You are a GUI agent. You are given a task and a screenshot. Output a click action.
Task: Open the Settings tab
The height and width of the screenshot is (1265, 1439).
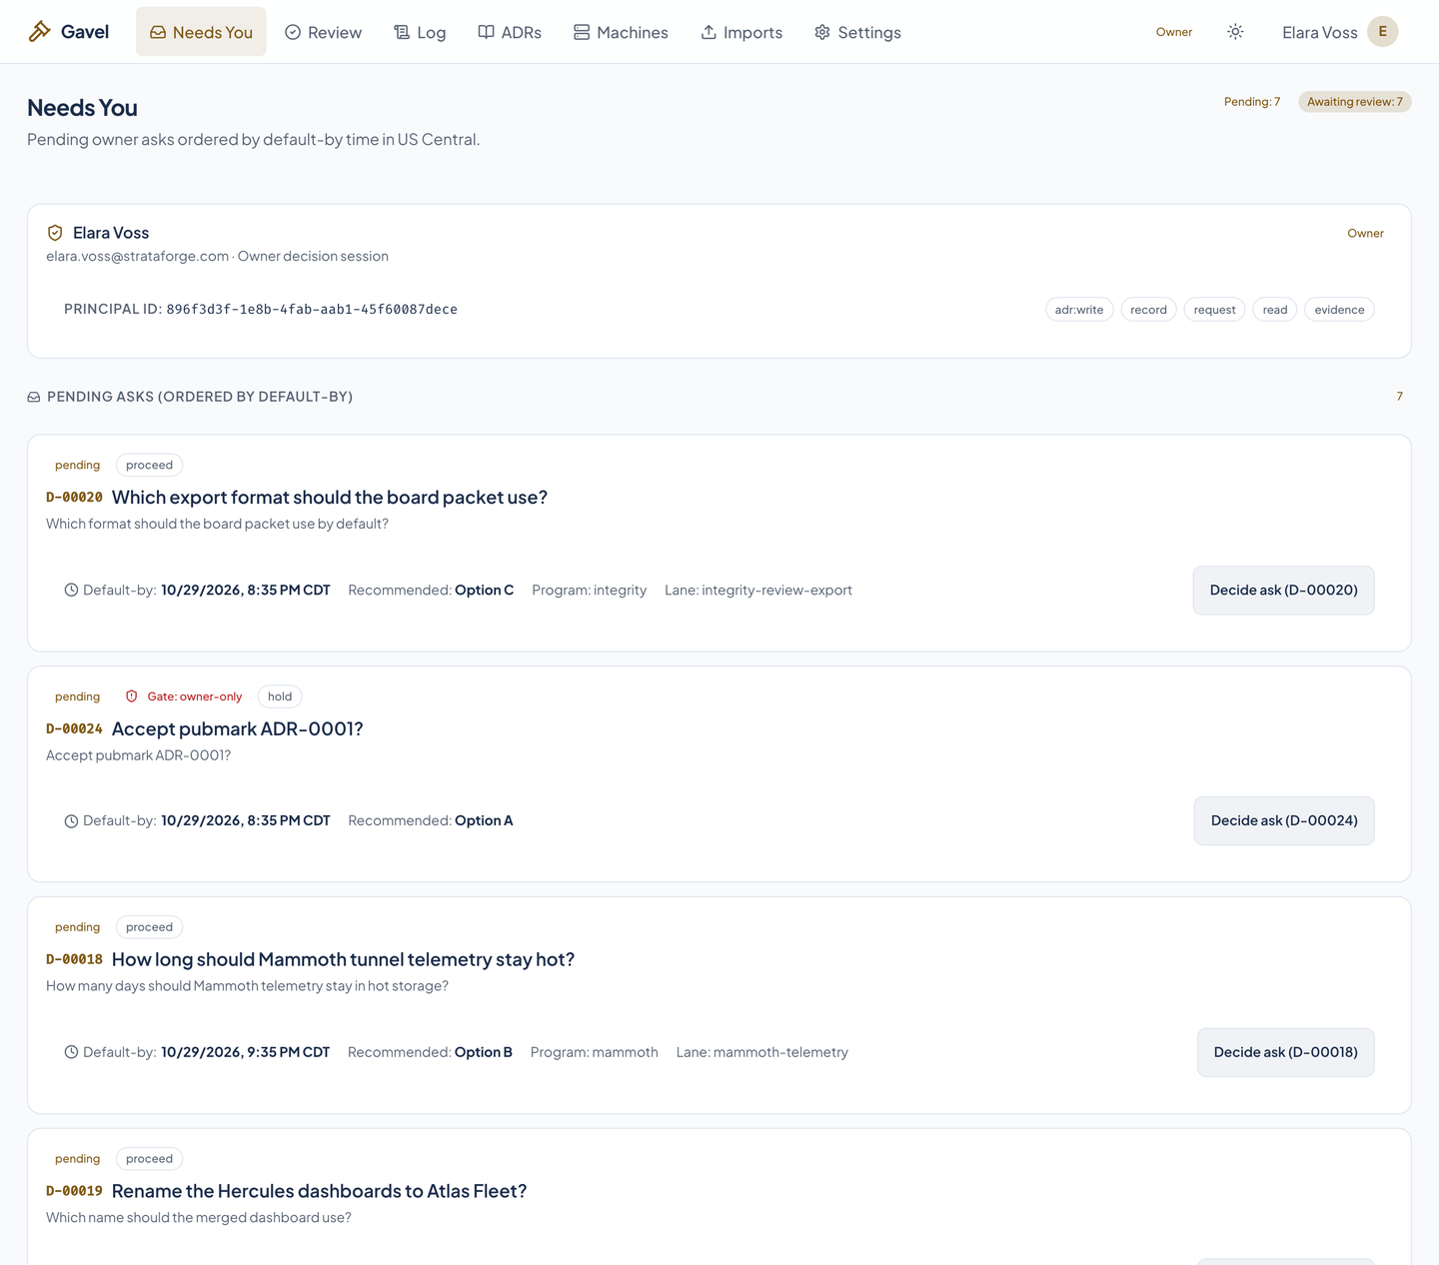(x=857, y=32)
